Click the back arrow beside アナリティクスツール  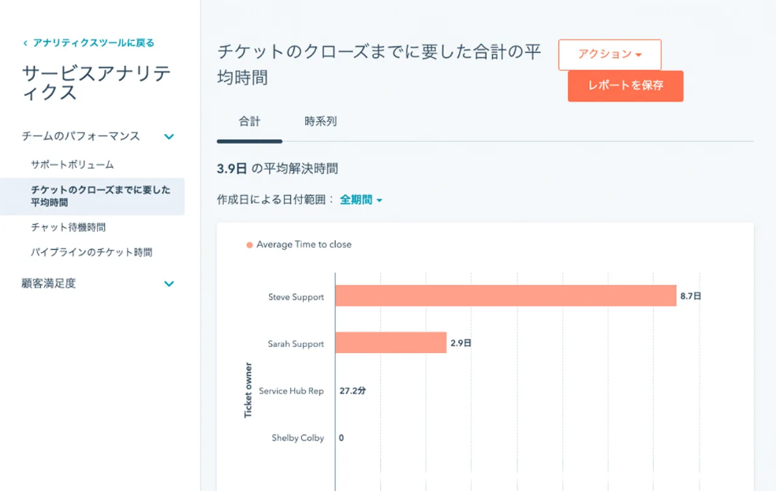click(x=25, y=43)
